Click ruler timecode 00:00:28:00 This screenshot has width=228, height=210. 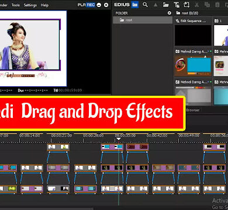click(94, 135)
